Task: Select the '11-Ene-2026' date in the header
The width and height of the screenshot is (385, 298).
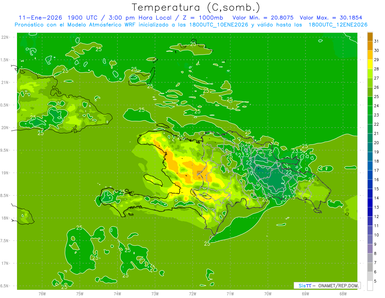Action: [40, 18]
